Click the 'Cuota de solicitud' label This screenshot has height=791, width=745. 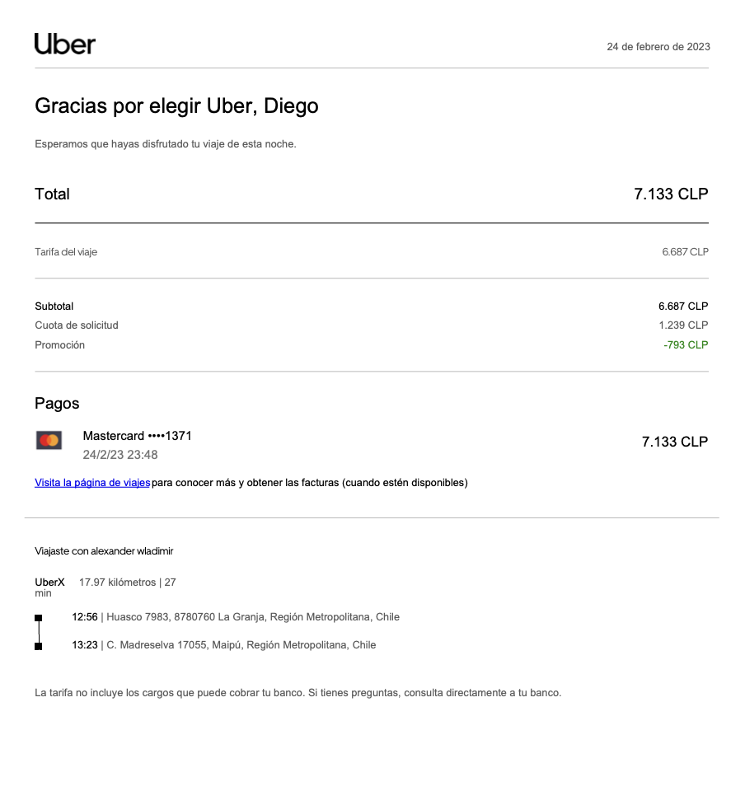[77, 325]
